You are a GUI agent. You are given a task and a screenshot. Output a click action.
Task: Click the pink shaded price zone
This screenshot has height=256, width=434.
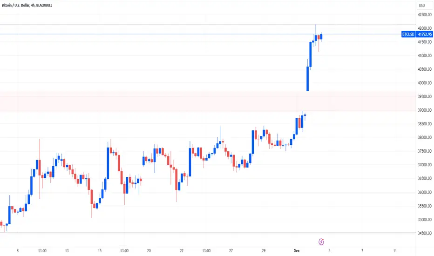pyautogui.click(x=208, y=101)
